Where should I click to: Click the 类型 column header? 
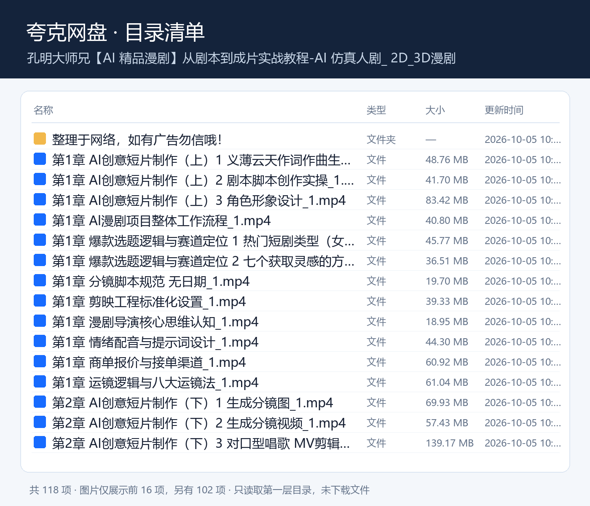pyautogui.click(x=376, y=110)
